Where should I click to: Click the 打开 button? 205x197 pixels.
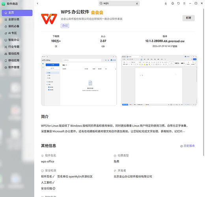[188, 18]
